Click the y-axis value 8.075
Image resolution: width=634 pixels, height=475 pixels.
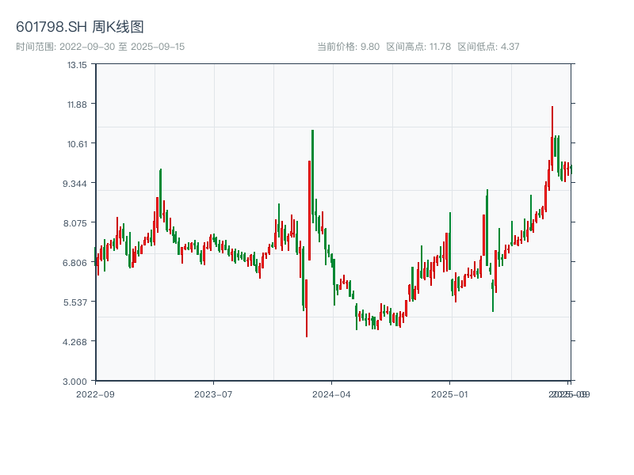[74, 223]
